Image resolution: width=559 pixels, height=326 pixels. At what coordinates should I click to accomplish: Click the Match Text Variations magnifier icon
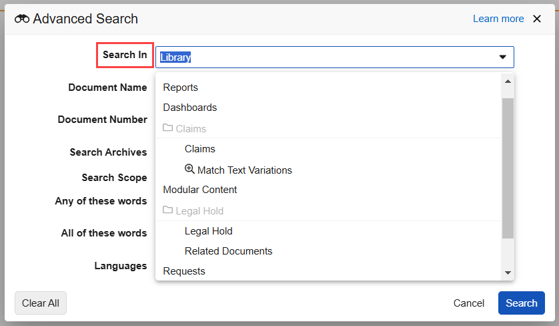[x=189, y=170]
